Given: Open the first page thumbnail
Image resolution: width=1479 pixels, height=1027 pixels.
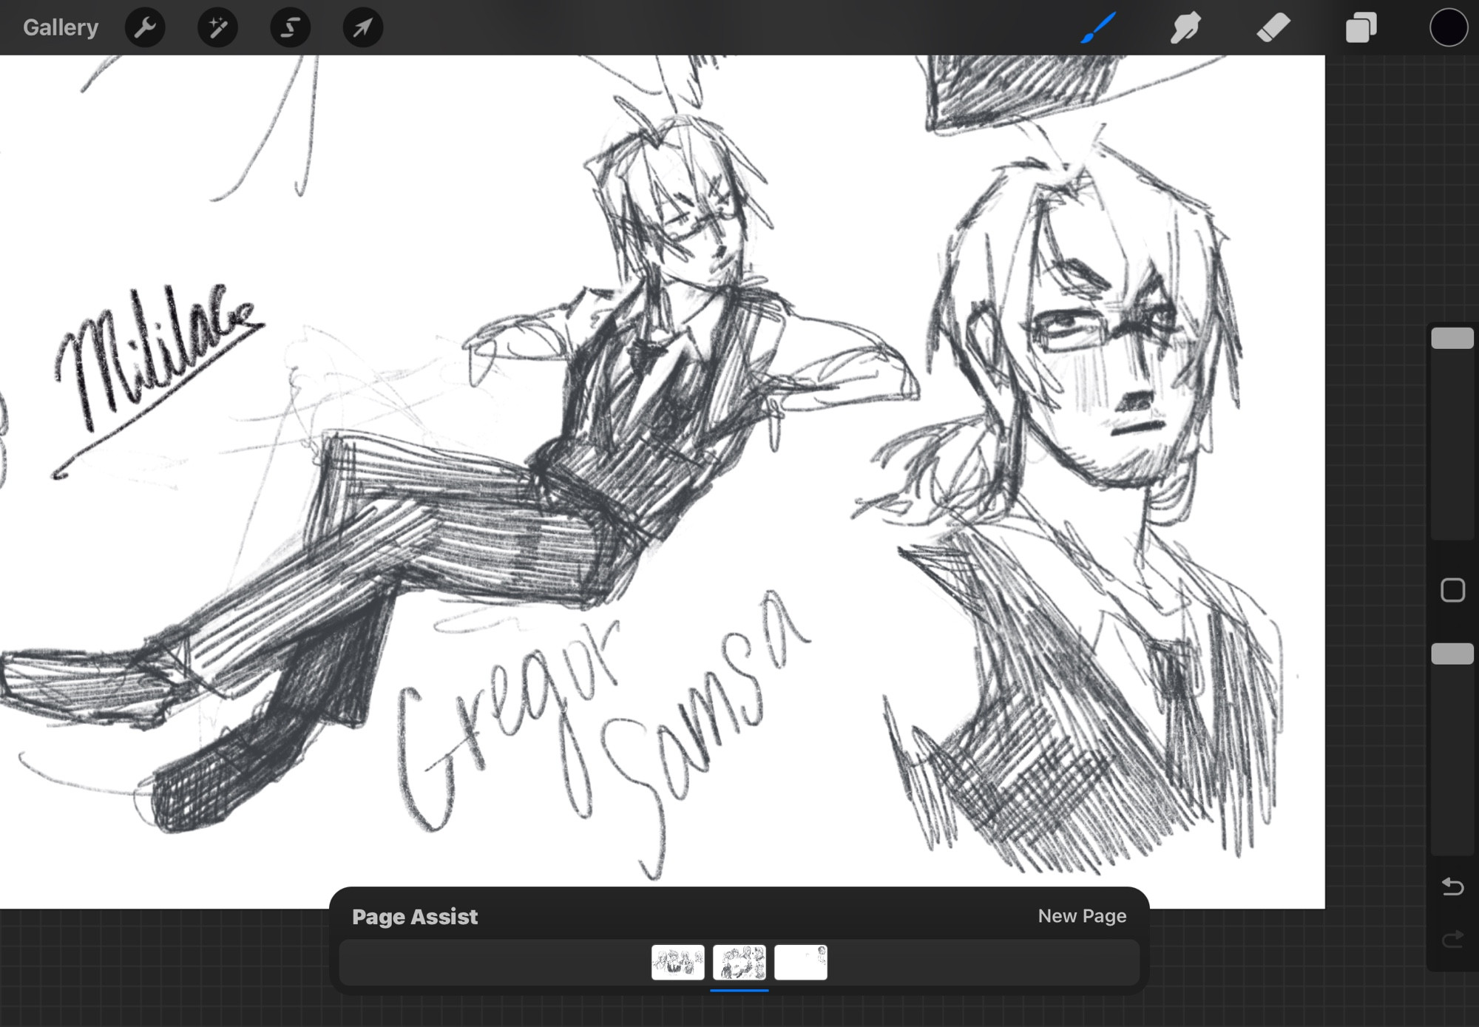Looking at the screenshot, I should 677,962.
